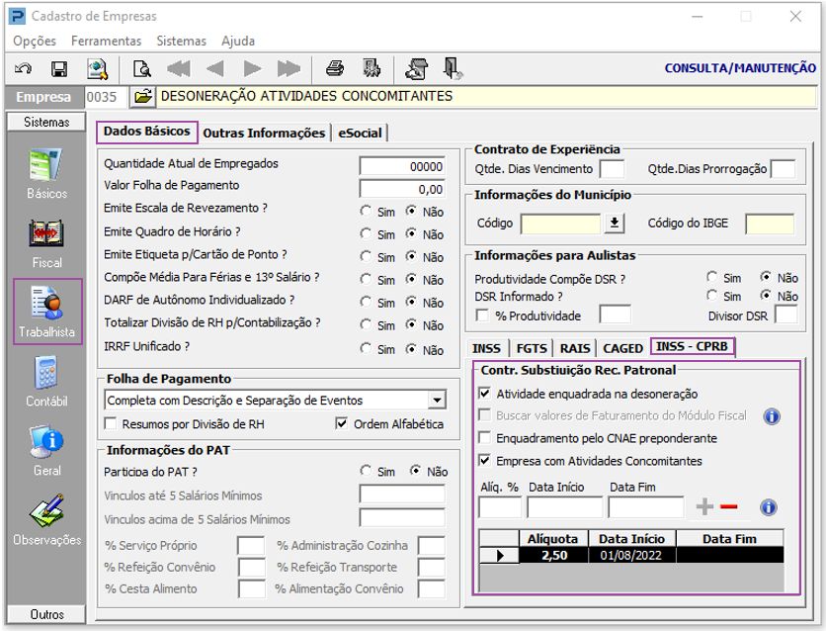This screenshot has width=826, height=631.
Task: Click the green plus add-aliquot icon
Action: tap(704, 507)
